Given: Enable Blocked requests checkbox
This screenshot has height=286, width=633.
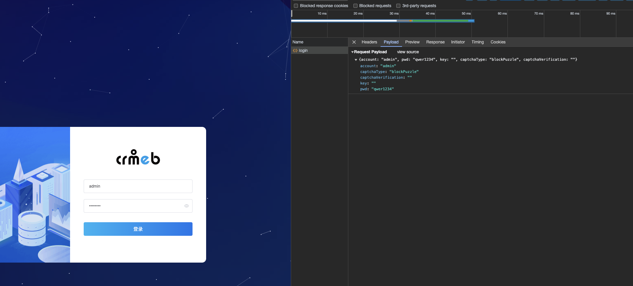Looking at the screenshot, I should click(355, 6).
